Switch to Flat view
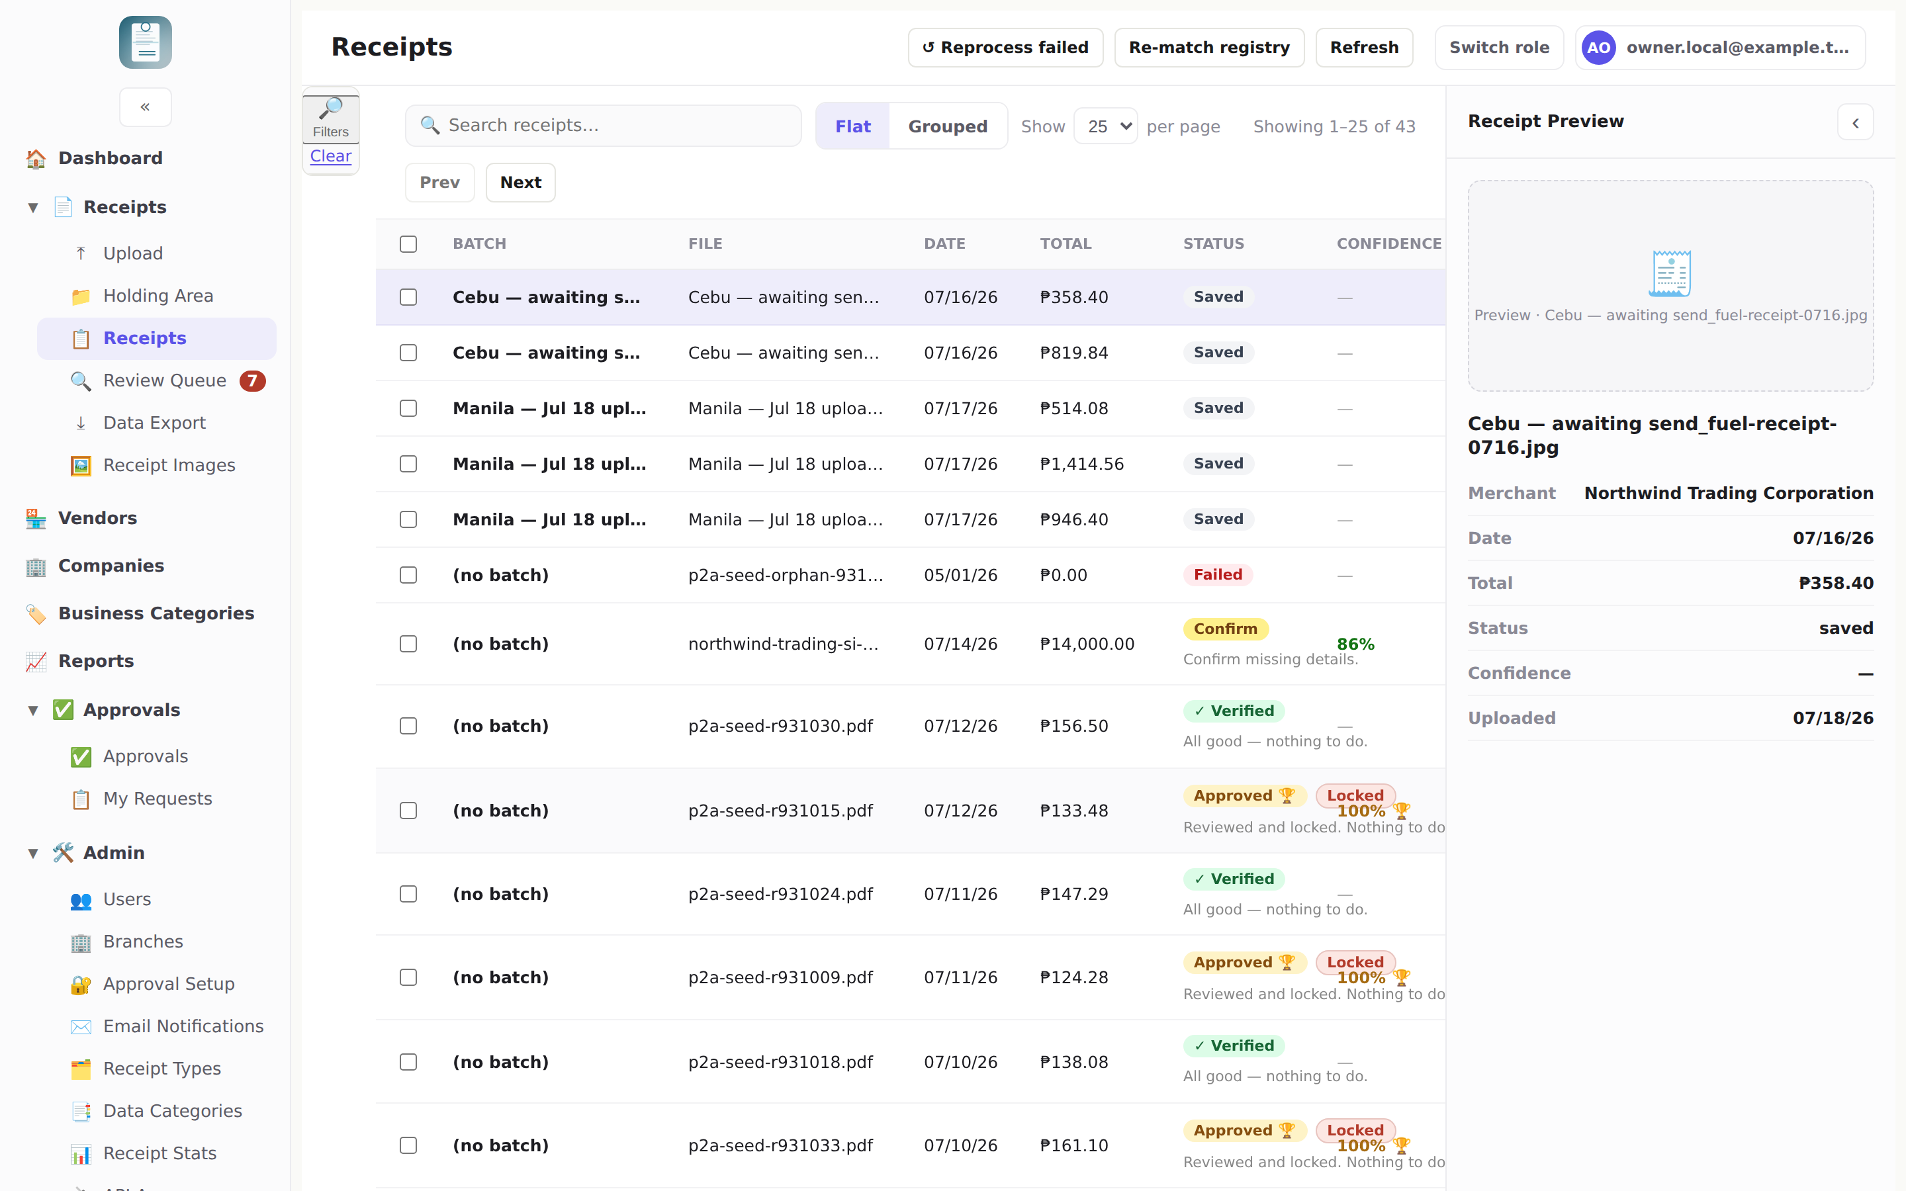 click(x=853, y=126)
